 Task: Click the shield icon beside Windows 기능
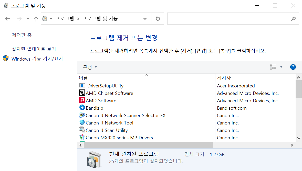(x=6, y=58)
